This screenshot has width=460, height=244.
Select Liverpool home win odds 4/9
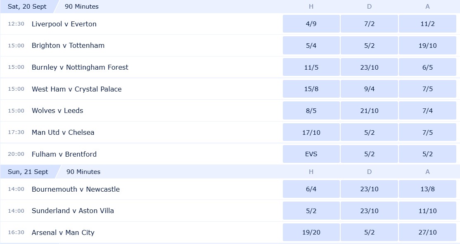(x=311, y=24)
